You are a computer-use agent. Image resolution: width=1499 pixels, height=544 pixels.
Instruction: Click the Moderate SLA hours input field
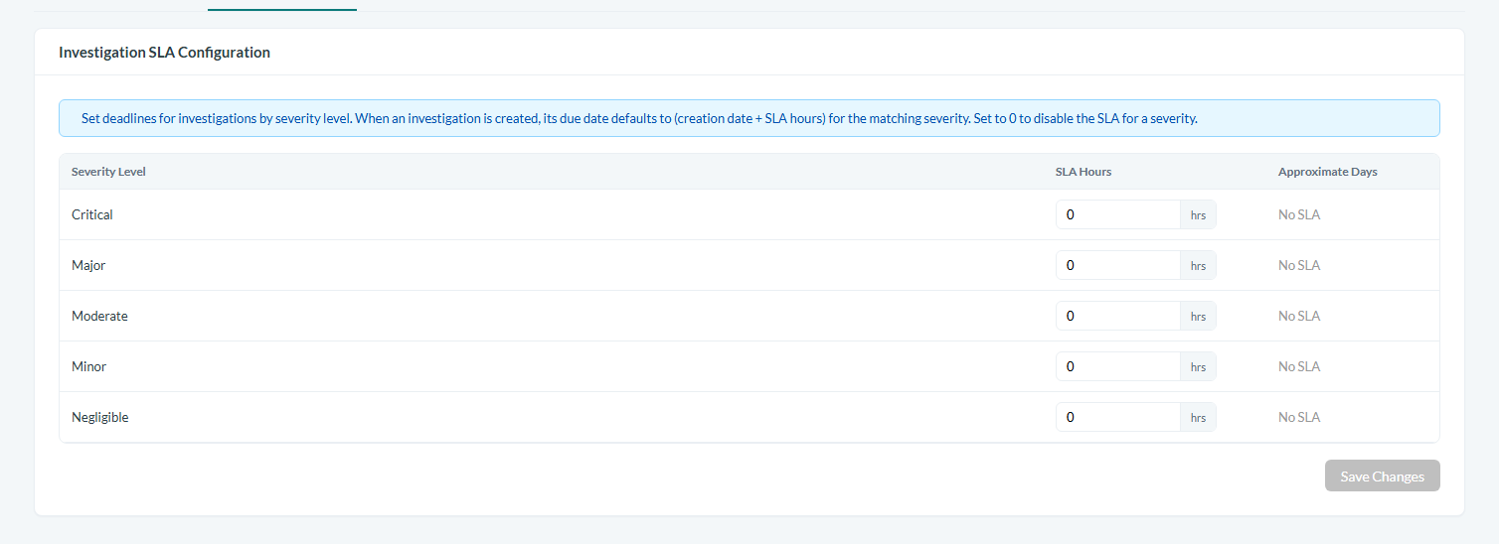(1118, 316)
